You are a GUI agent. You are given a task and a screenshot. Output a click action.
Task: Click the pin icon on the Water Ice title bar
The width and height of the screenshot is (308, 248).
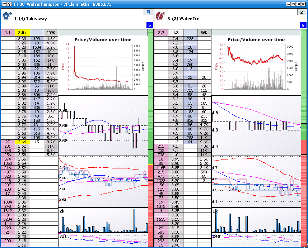point(298,4)
